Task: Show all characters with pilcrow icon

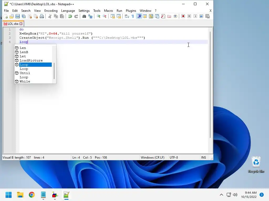Action: [x=133, y=16]
